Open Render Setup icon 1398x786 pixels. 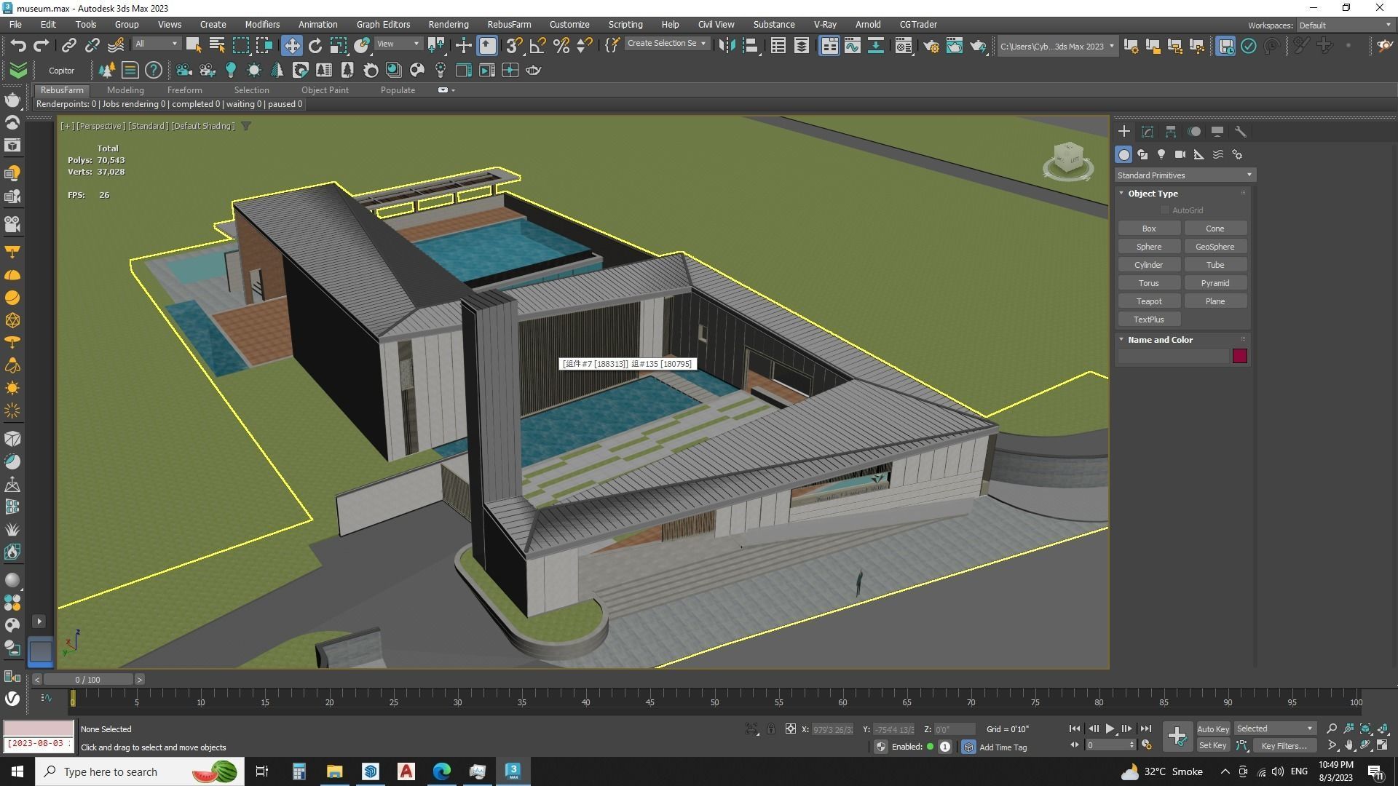click(x=931, y=46)
